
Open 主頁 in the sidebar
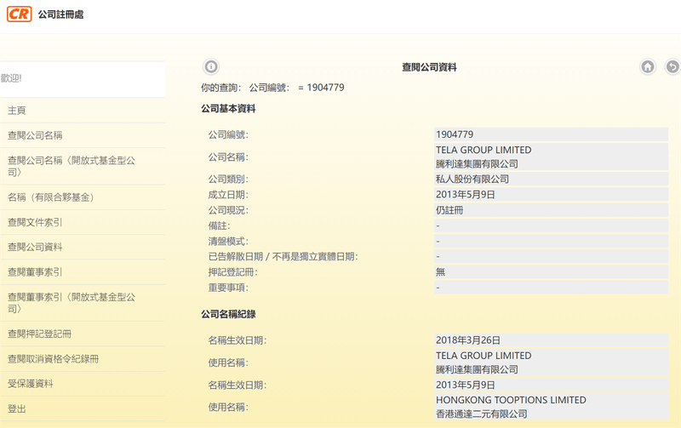coord(16,111)
